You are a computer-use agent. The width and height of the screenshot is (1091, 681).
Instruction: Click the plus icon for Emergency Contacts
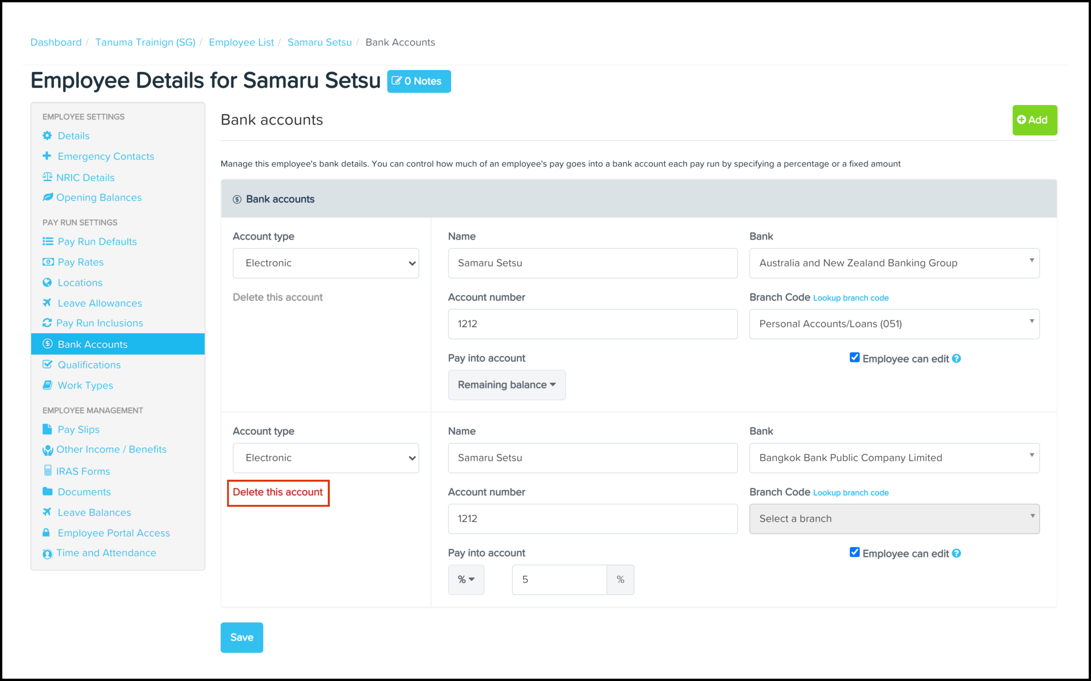coord(47,156)
